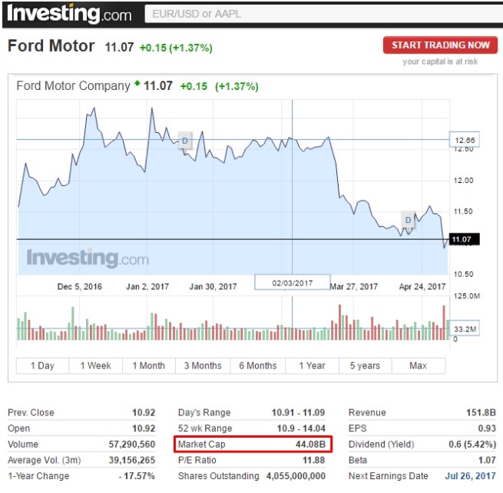Click the first dividend 'D' marker on chart

pyautogui.click(x=184, y=140)
